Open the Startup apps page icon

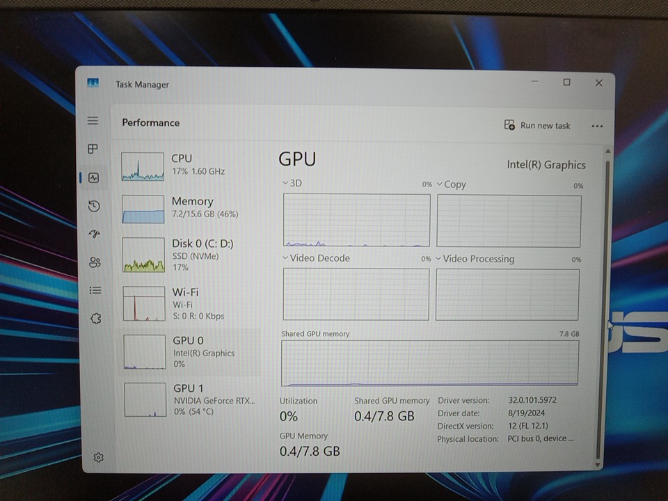click(95, 234)
